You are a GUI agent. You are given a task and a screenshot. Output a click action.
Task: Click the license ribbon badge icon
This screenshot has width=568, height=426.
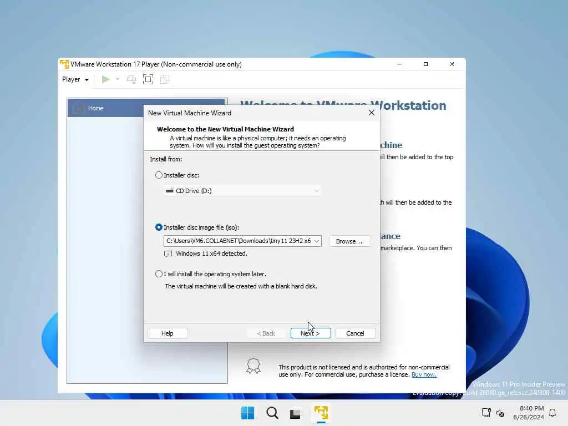(x=253, y=366)
